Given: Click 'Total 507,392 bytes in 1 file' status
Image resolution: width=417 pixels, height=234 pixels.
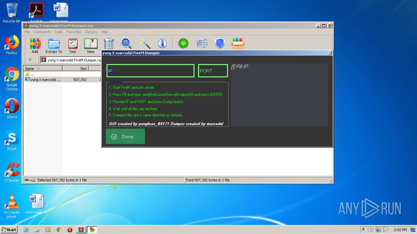Looking at the screenshot, I should pyautogui.click(x=208, y=180).
